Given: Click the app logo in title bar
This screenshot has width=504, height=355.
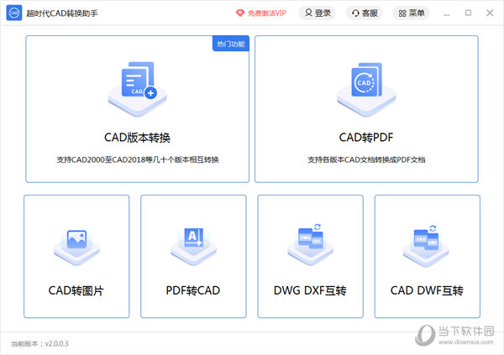Looking at the screenshot, I should (x=14, y=13).
